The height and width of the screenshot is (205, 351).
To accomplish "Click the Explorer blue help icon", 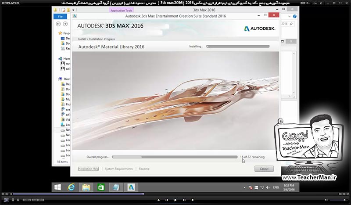I will [x=294, y=16].
